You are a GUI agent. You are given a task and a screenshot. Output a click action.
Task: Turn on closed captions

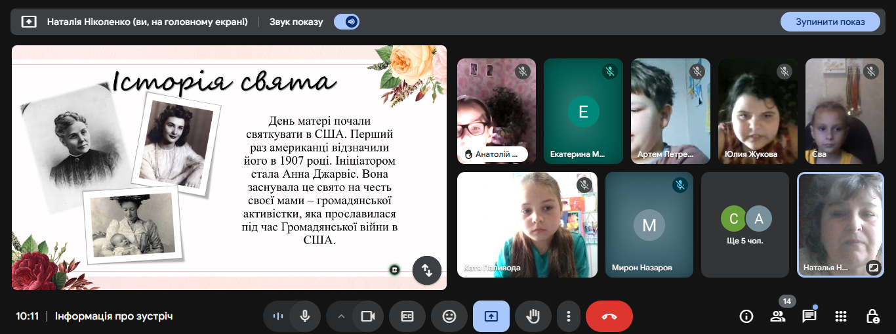(407, 316)
